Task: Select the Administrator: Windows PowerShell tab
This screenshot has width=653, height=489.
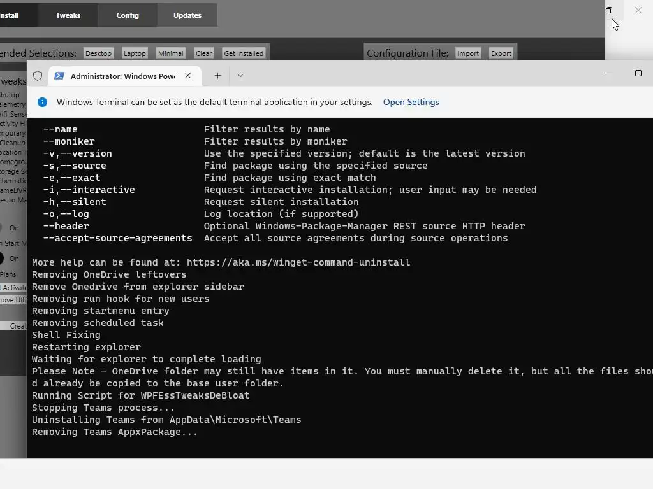Action: click(x=125, y=76)
